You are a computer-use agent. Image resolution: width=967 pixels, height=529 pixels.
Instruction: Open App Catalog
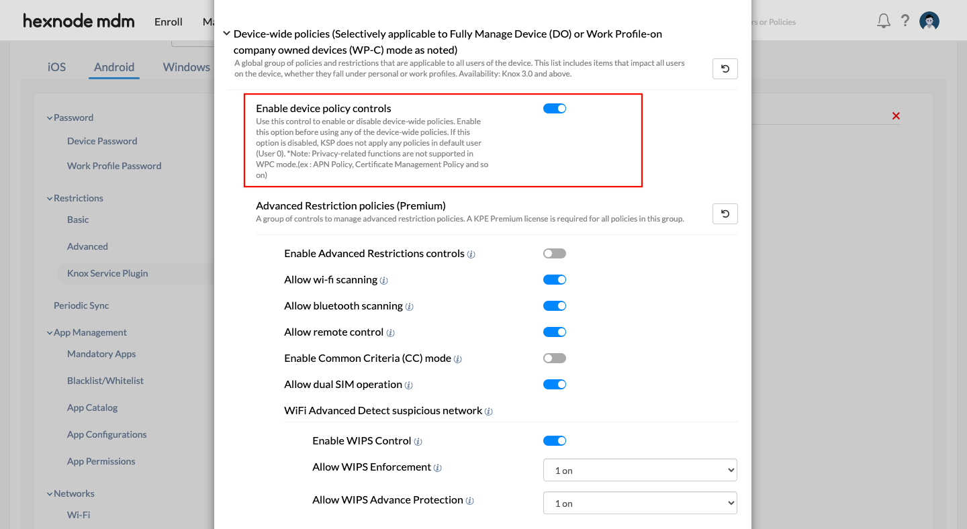pyautogui.click(x=92, y=407)
